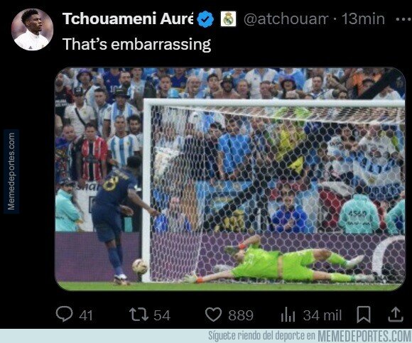The width and height of the screenshot is (412, 343).
Task: Open the penalty kick photo attachment
Action: 230,179
